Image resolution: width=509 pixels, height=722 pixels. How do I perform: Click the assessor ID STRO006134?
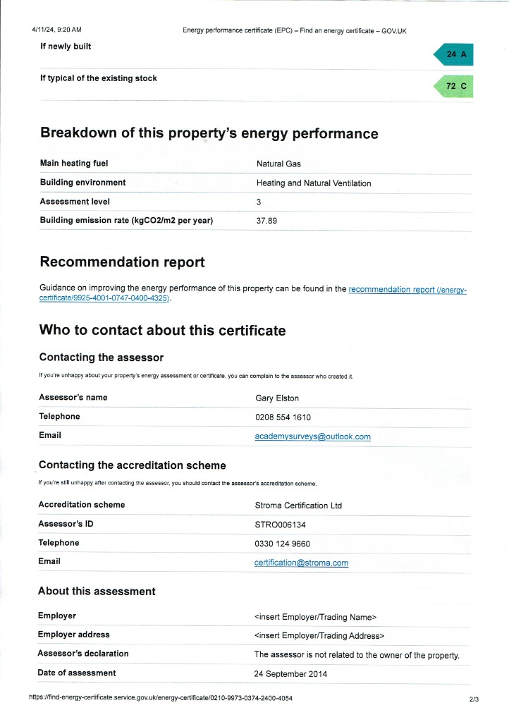tap(280, 525)
